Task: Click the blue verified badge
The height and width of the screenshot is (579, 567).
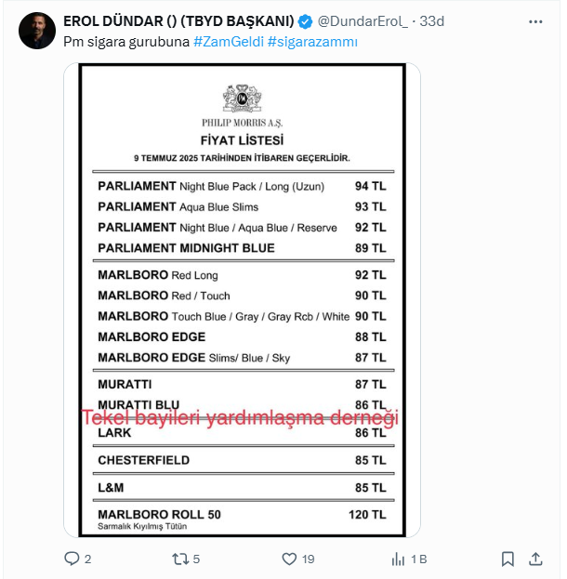Action: (x=305, y=21)
